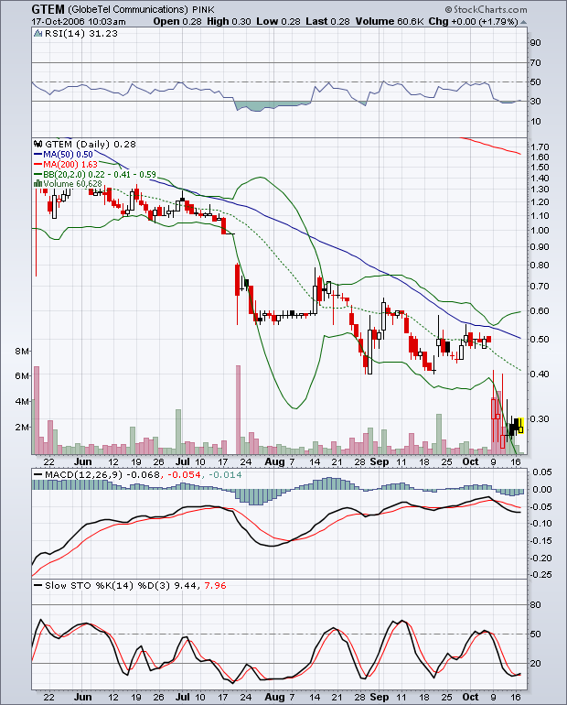
Task: Click the MA(50) 0.50 legend entry
Action: coord(63,154)
